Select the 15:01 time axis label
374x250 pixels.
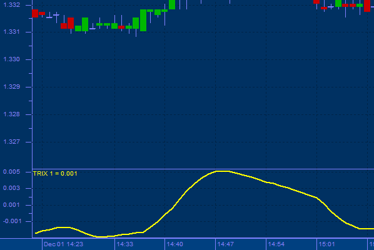coord(326,244)
